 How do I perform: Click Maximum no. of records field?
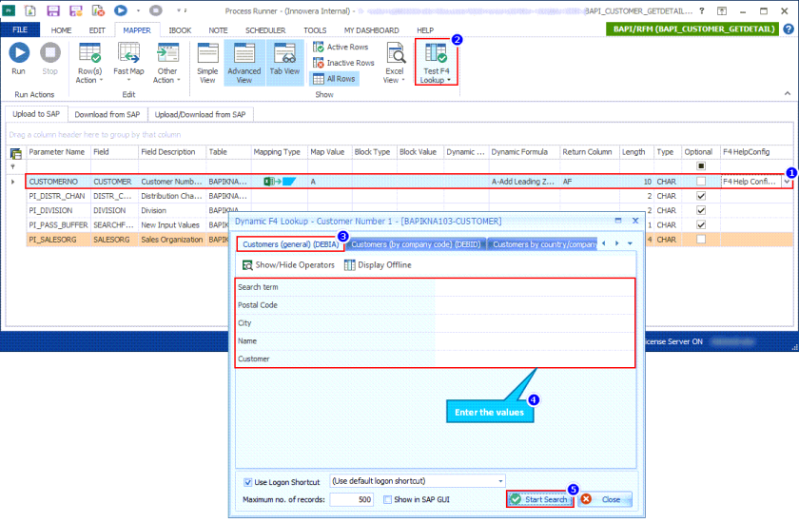351,499
